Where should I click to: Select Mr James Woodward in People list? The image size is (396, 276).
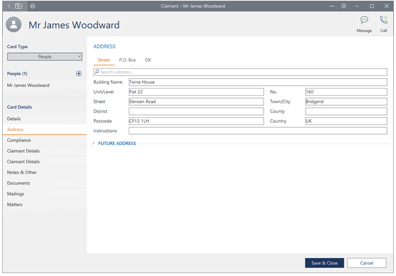(28, 85)
